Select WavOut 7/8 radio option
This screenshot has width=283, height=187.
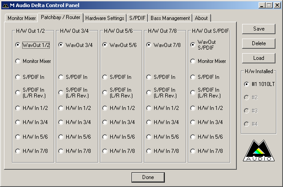149,45
